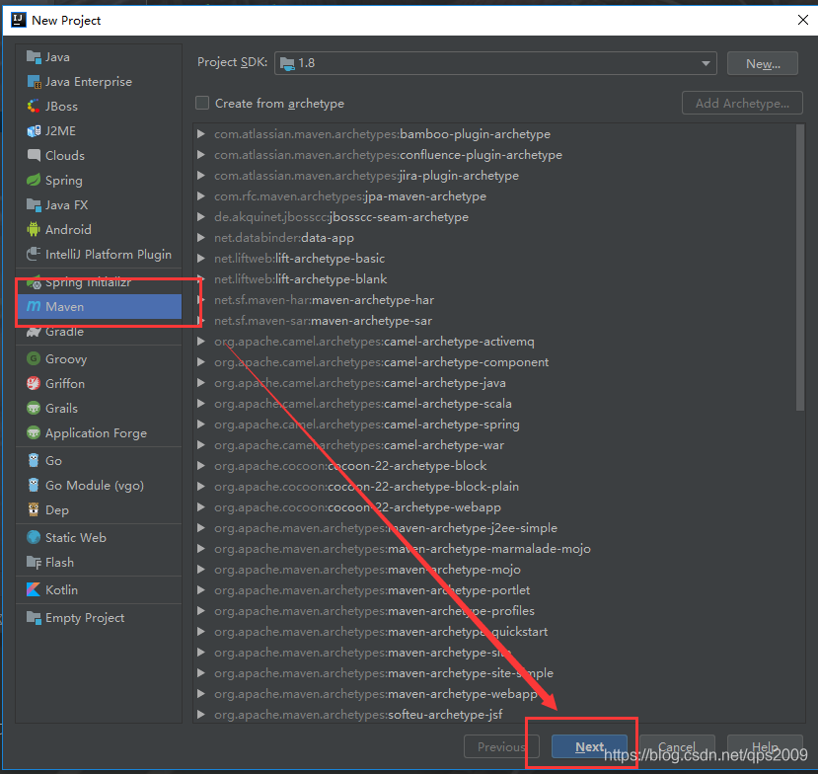Click the Next button
The width and height of the screenshot is (818, 774).
tap(589, 747)
